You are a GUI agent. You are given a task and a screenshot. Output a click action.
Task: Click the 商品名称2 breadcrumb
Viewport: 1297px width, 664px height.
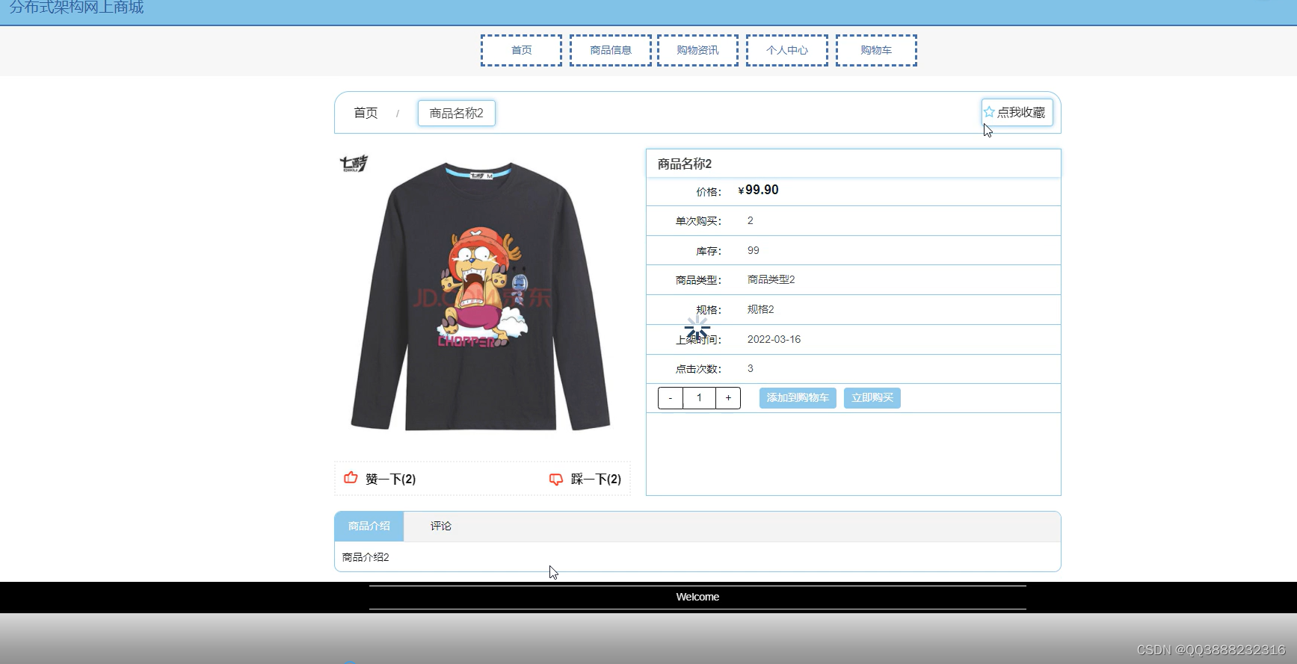coord(456,113)
